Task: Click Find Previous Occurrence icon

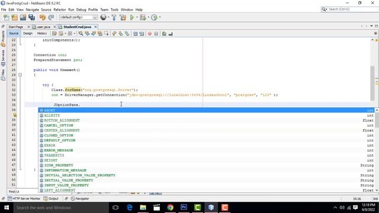Action: click(87, 34)
